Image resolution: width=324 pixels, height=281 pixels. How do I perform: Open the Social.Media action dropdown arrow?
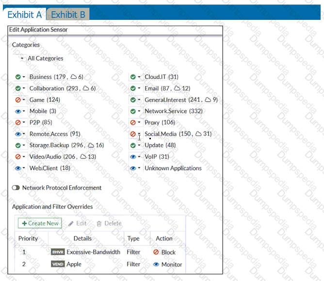(139, 134)
